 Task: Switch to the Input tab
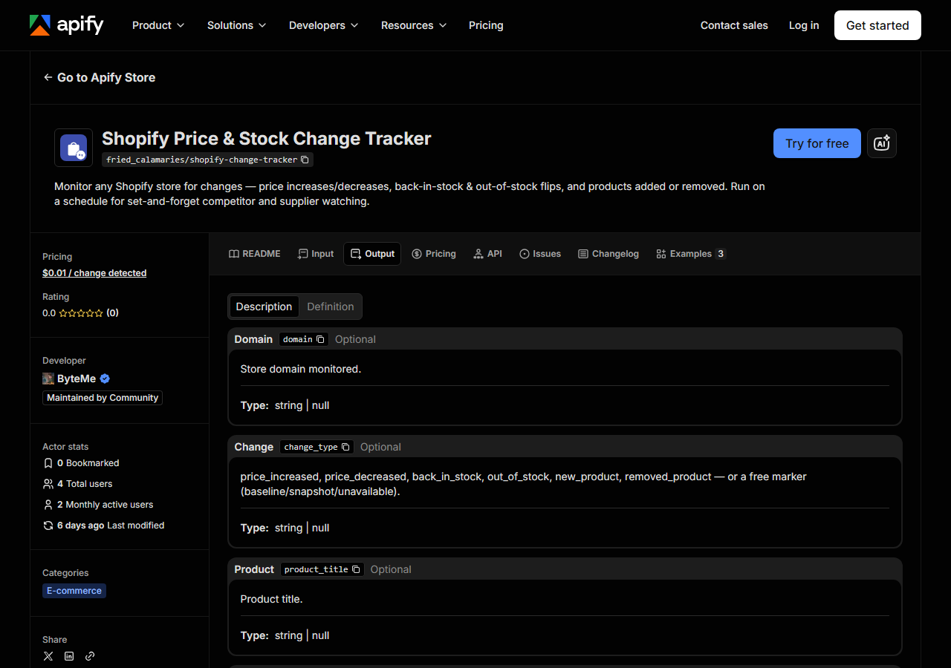(x=316, y=254)
